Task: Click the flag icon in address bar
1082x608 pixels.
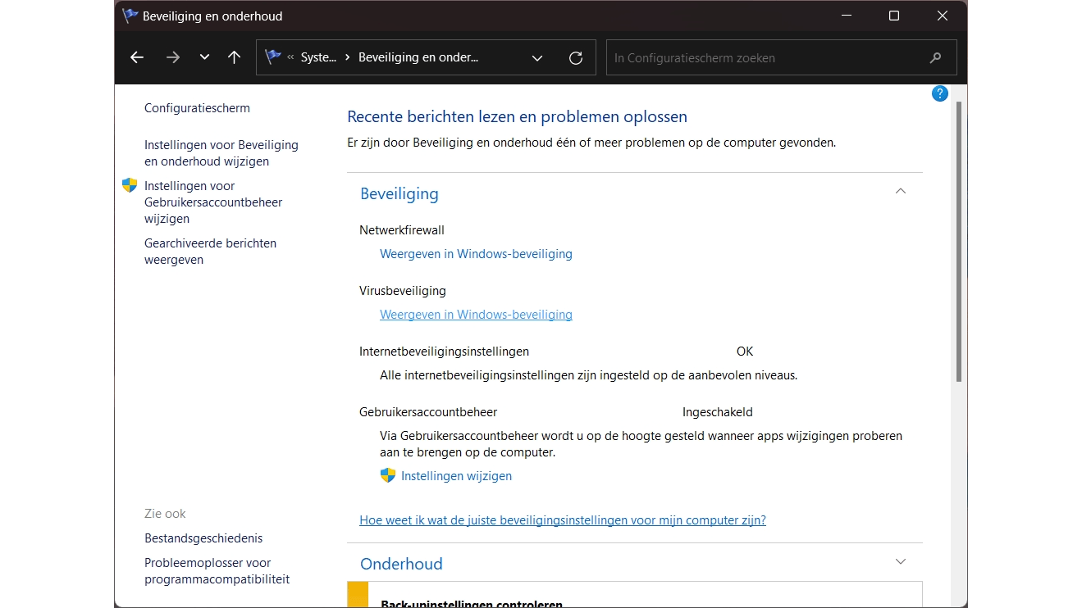Action: point(273,57)
